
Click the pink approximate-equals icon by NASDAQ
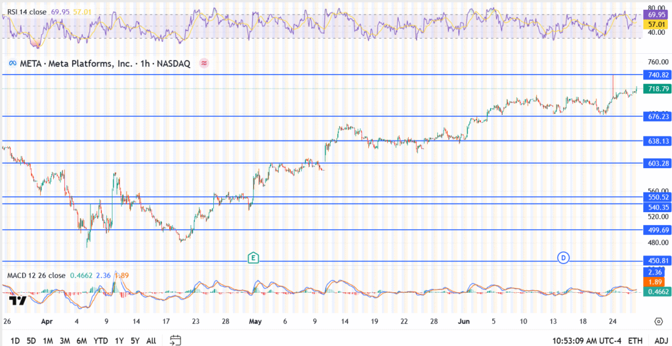click(x=204, y=64)
